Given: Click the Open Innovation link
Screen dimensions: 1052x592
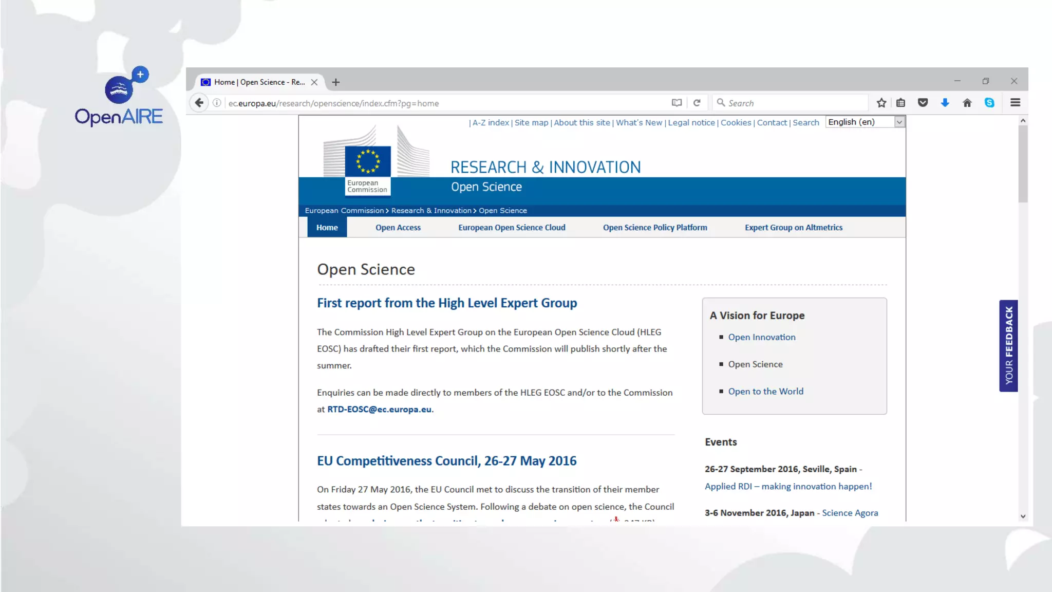Looking at the screenshot, I should click(761, 337).
